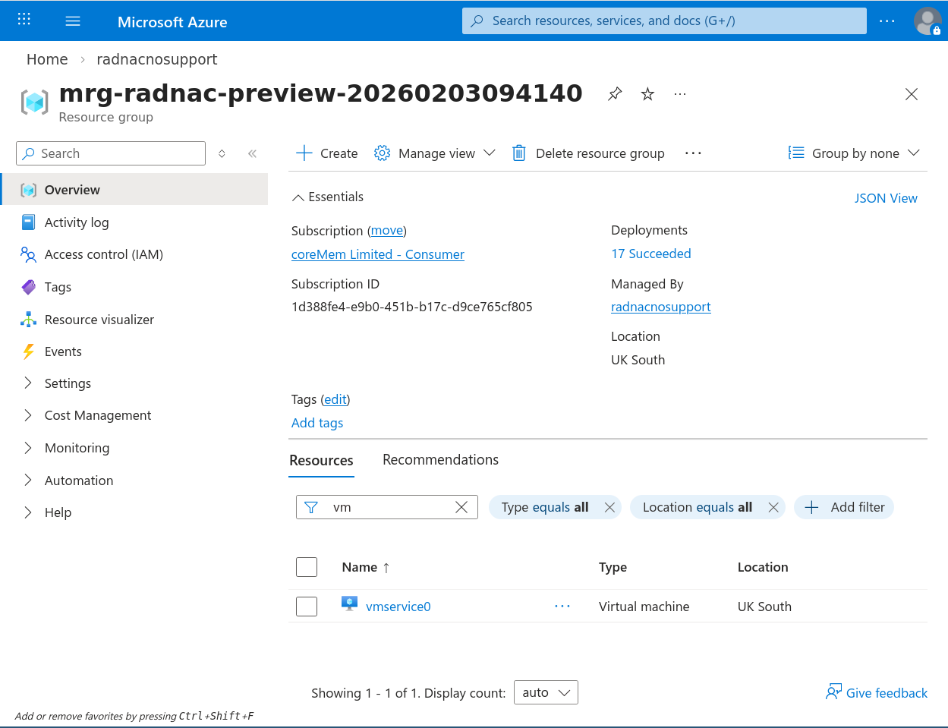The height and width of the screenshot is (728, 948).
Task: Open the app launcher grid icon
Action: (x=24, y=20)
